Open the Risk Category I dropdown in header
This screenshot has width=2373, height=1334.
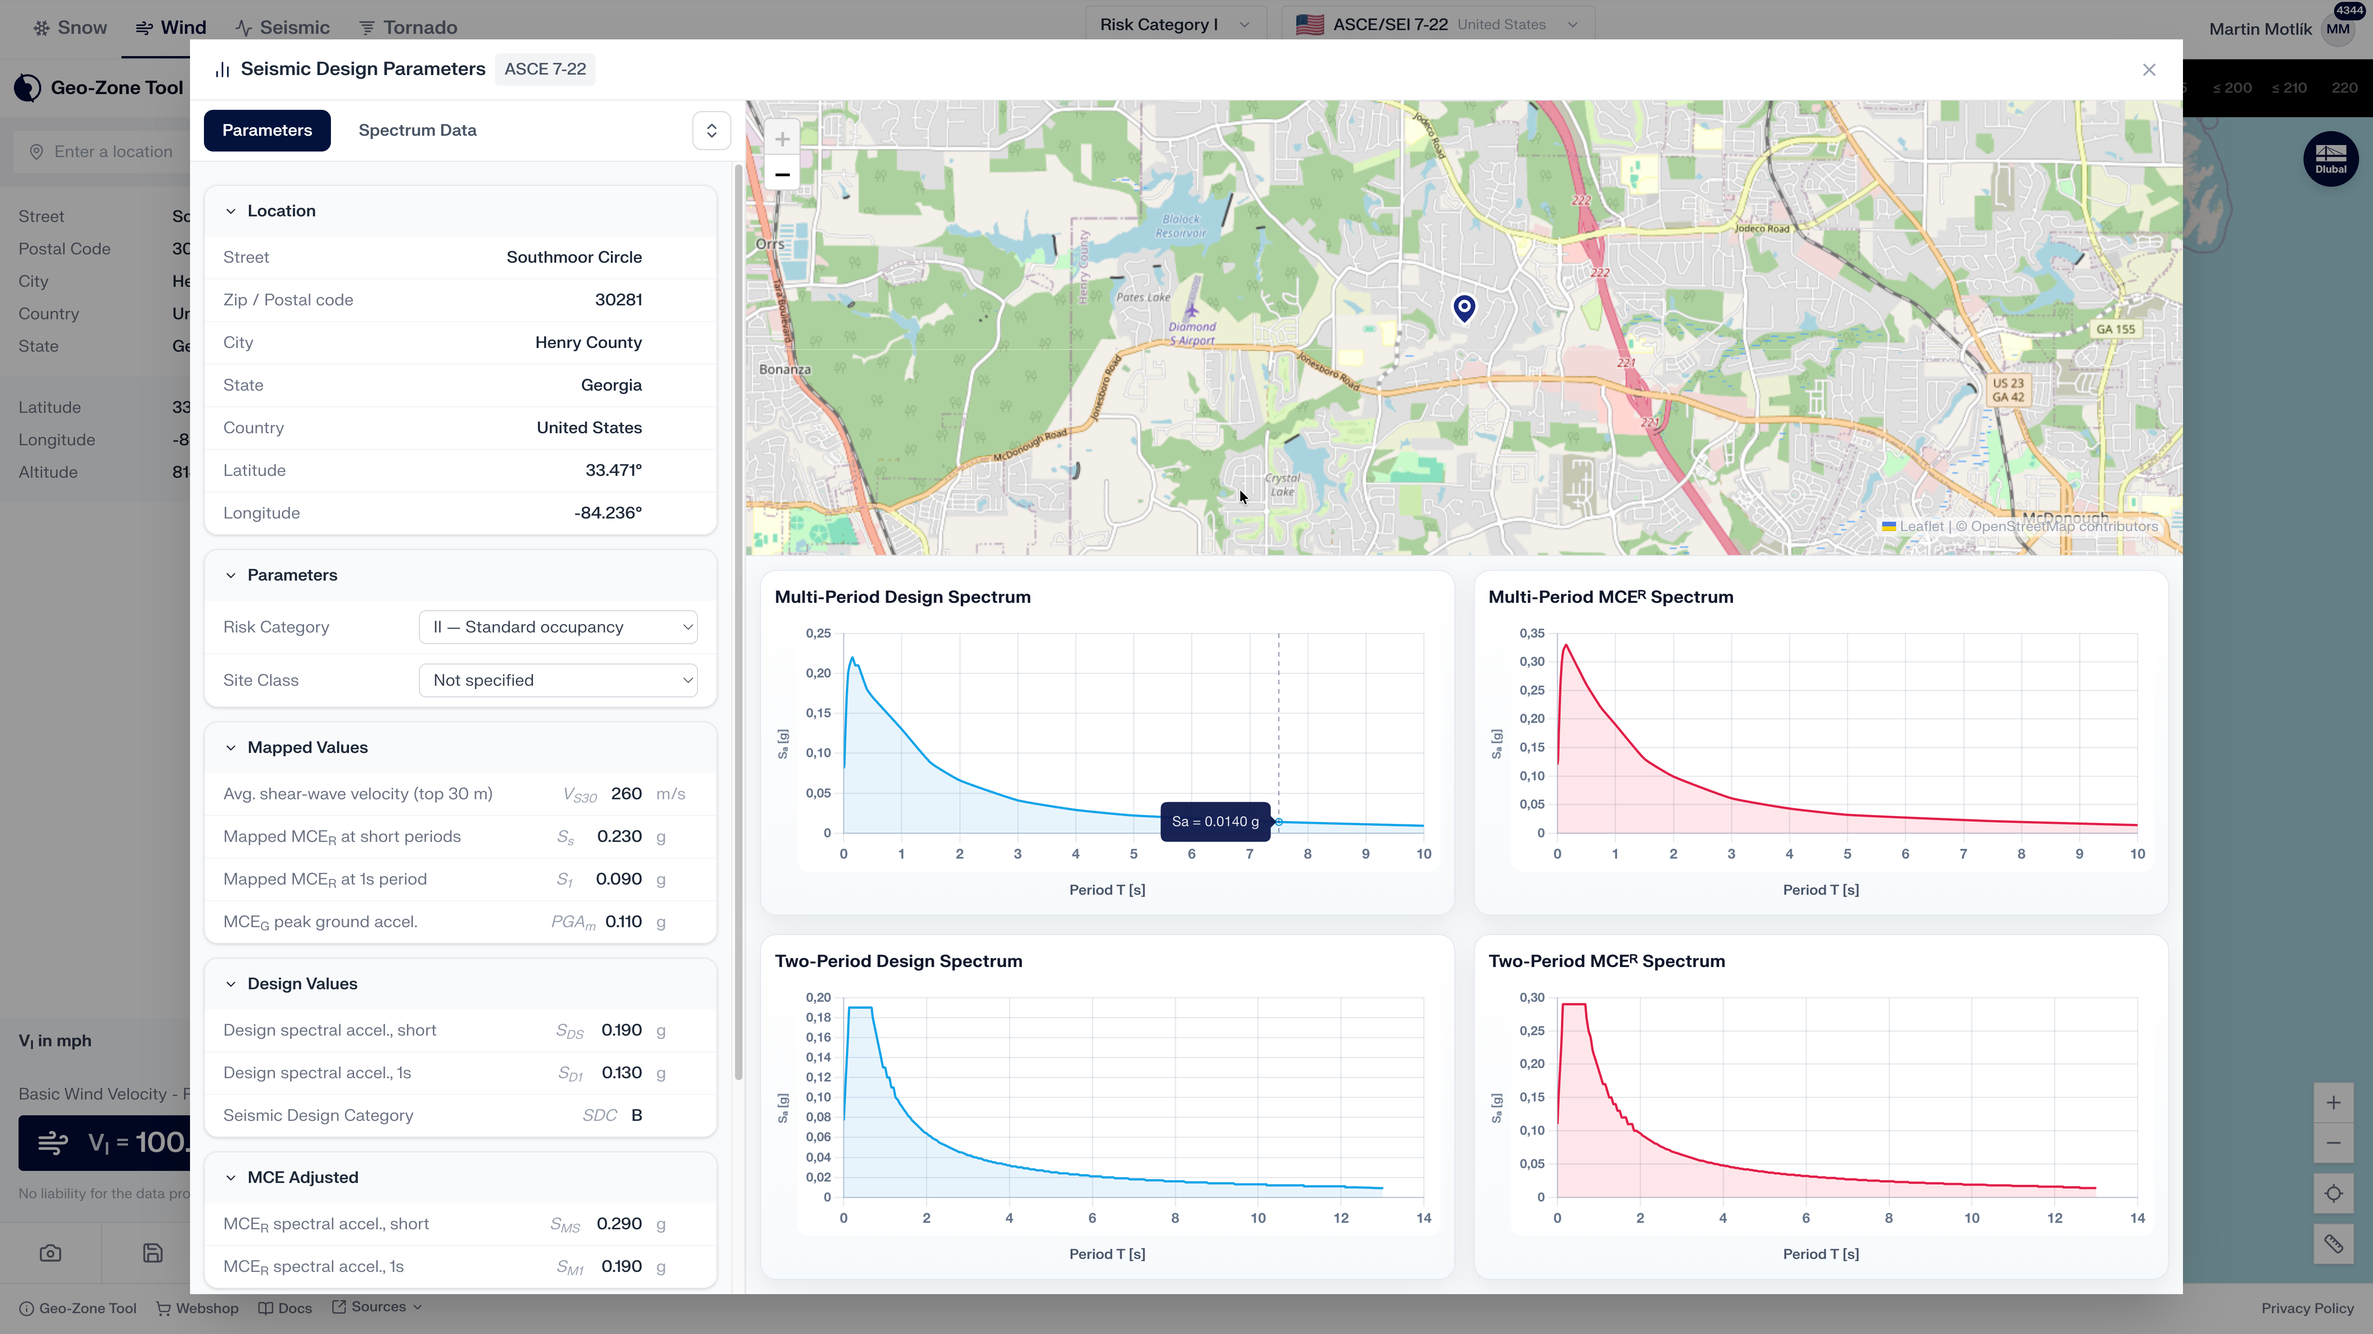1174,25
